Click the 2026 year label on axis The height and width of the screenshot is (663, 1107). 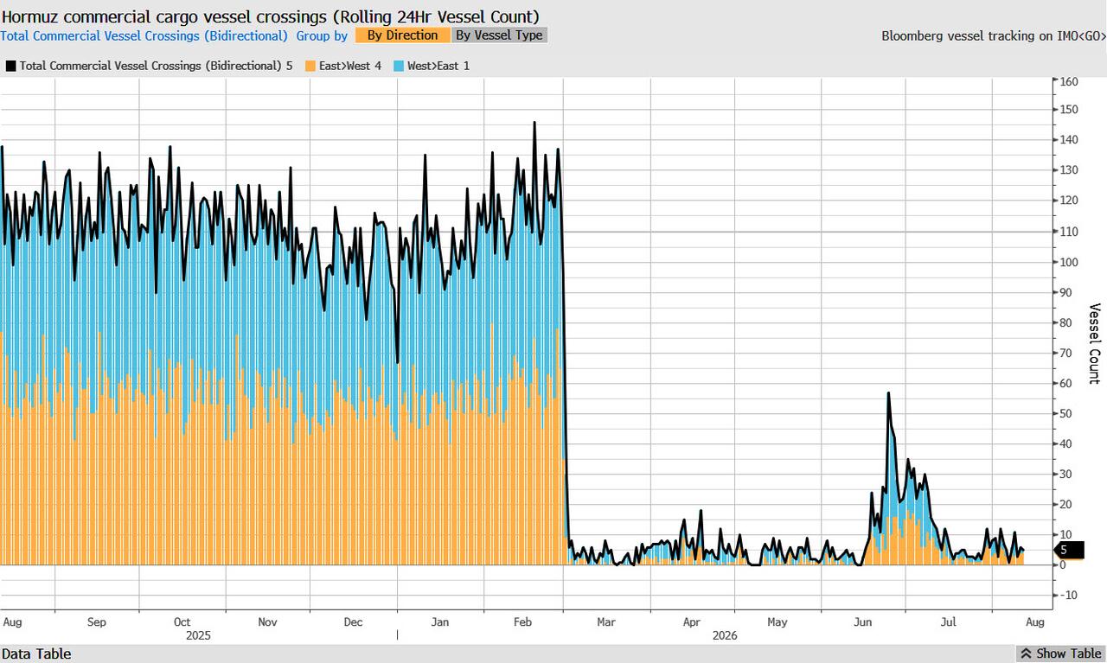pos(725,635)
